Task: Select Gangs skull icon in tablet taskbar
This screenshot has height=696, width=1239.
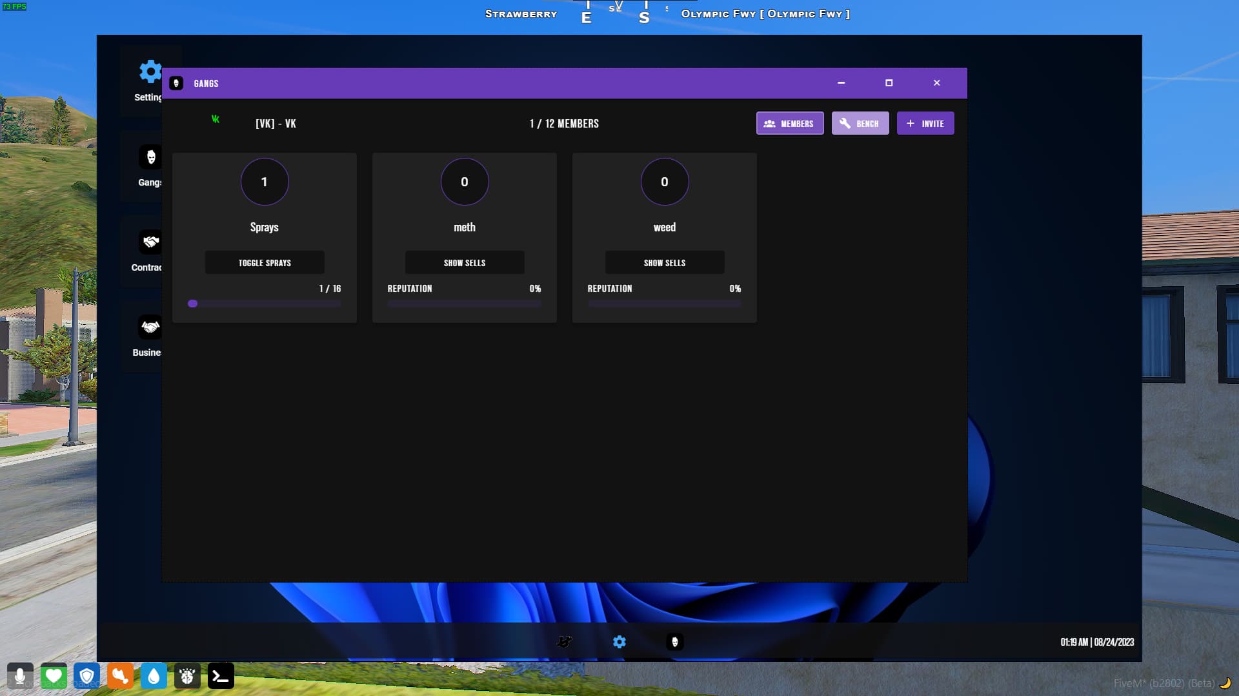Action: tap(675, 642)
